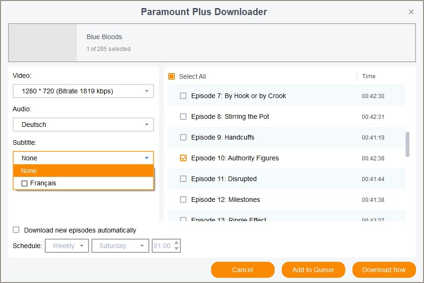Tick Episode 12: Milestones checkbox
Image resolution: width=424 pixels, height=283 pixels.
[x=183, y=200]
